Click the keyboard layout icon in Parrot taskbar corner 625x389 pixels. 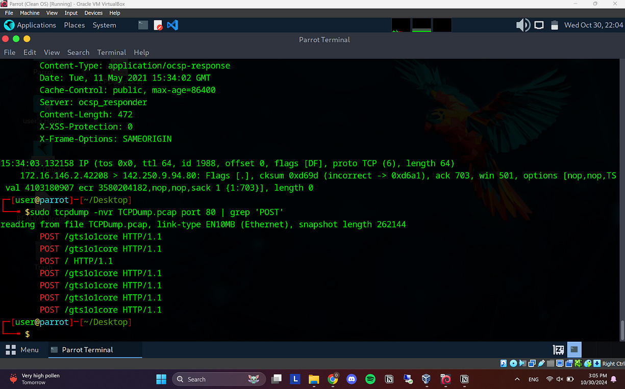click(558, 350)
